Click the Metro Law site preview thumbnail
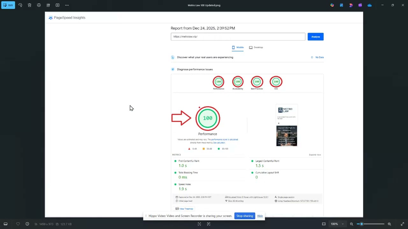 [287, 126]
